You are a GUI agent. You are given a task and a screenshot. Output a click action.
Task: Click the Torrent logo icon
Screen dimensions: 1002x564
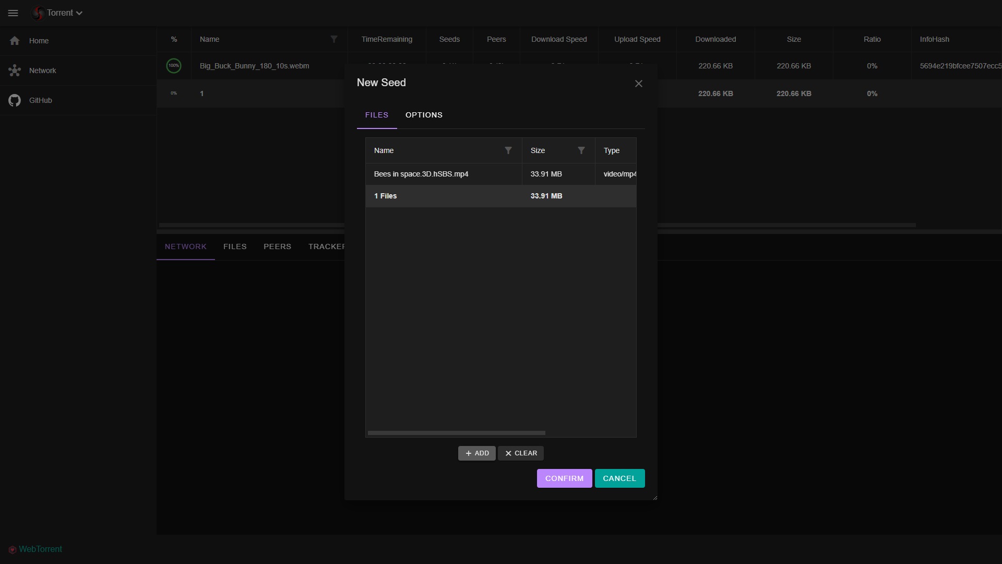[38, 13]
